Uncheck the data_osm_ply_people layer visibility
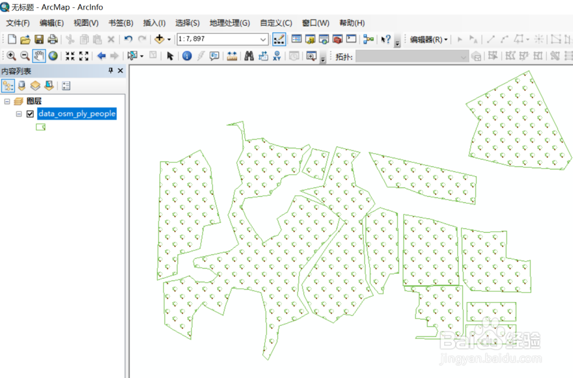This screenshot has height=378, width=573. 30,114
